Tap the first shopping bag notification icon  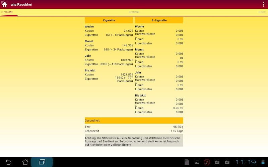pos(217,162)
